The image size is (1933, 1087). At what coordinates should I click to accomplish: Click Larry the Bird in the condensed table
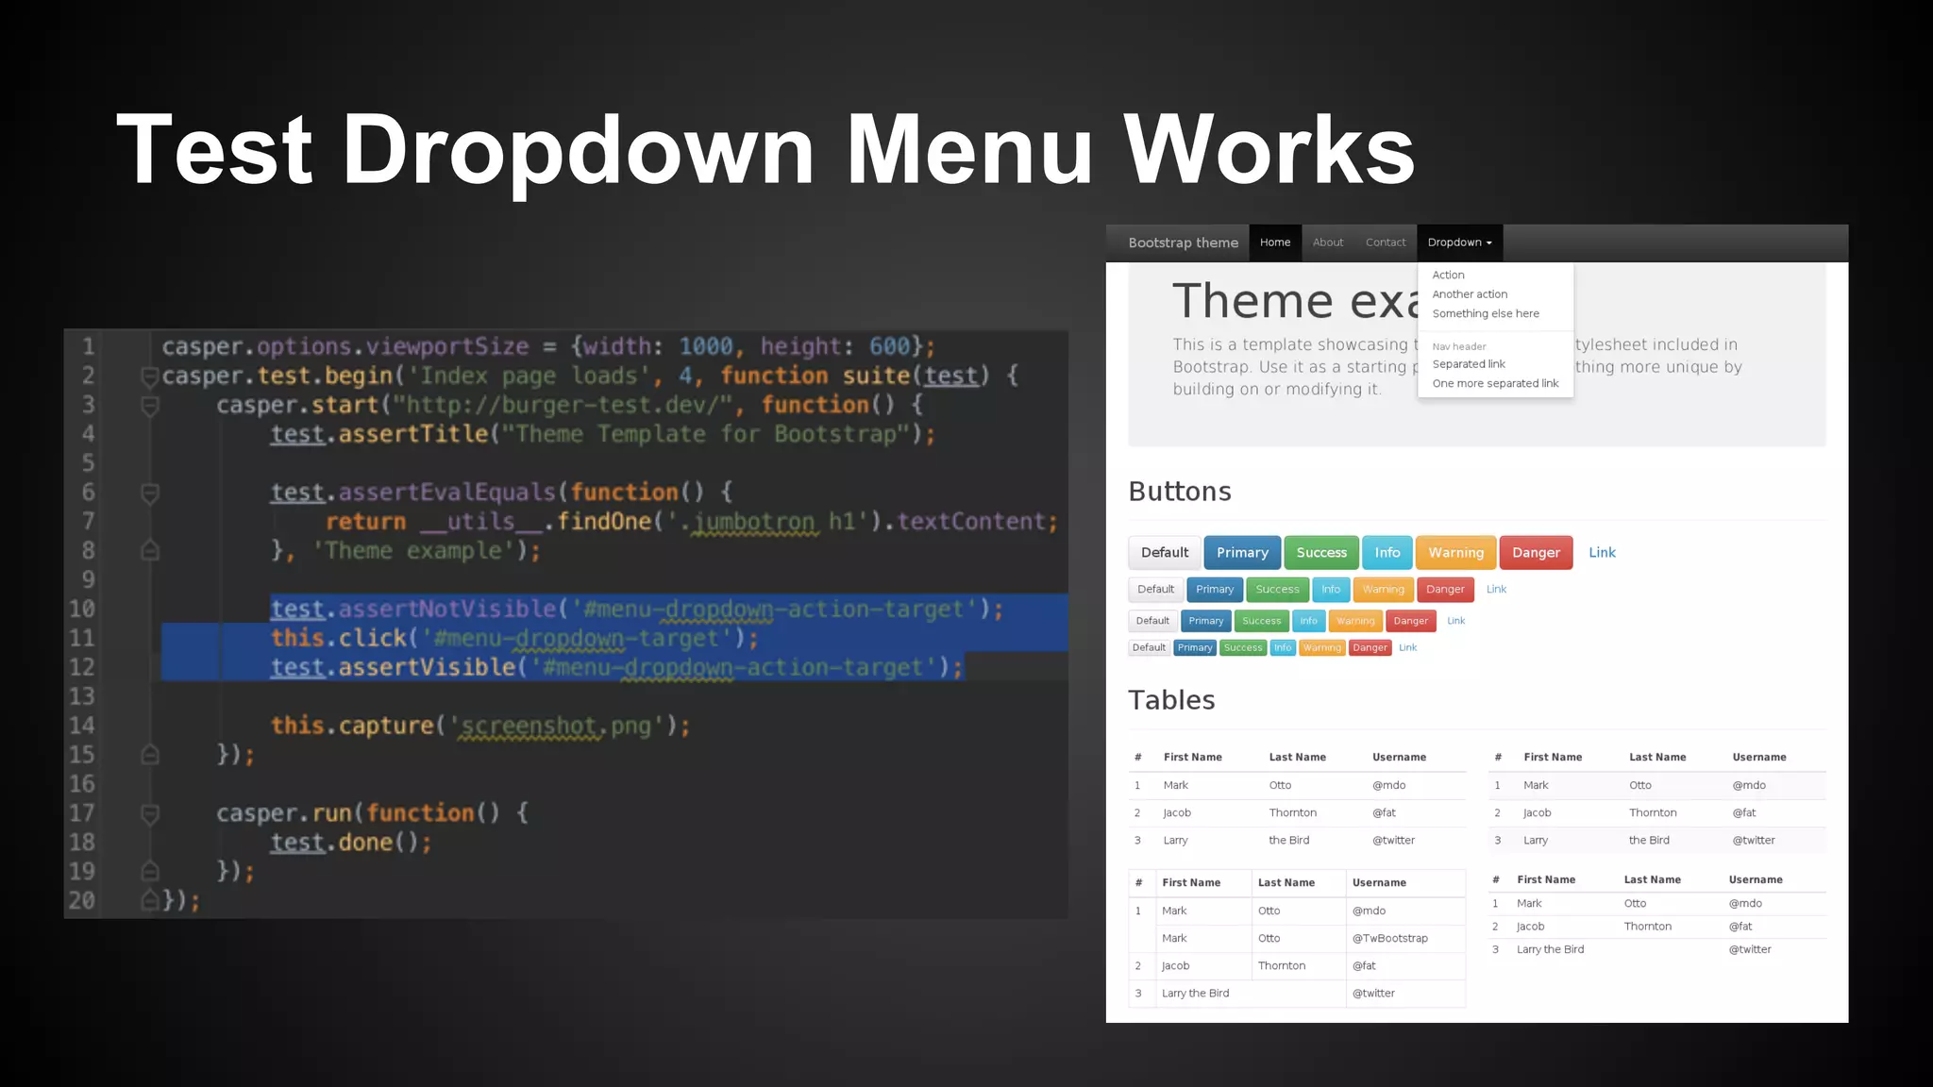click(1550, 949)
